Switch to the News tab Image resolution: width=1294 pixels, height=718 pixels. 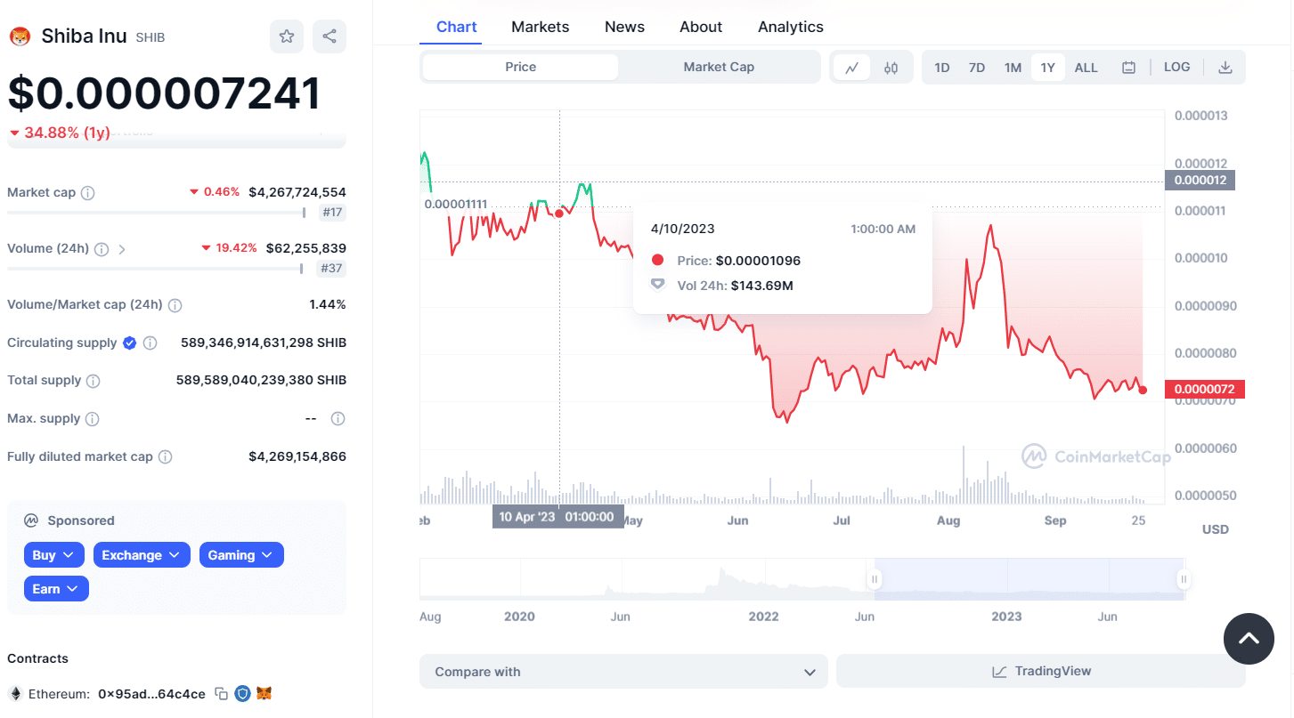(624, 27)
